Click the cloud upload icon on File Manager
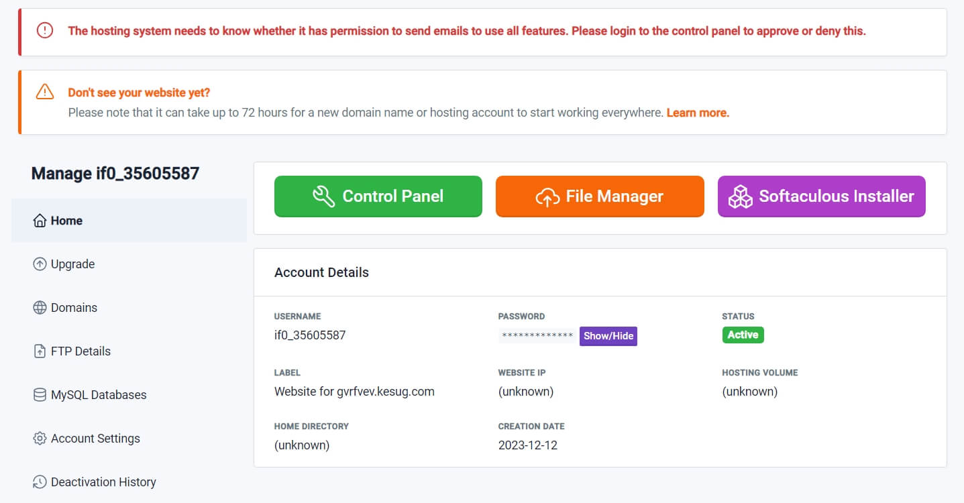964x503 pixels. point(547,197)
